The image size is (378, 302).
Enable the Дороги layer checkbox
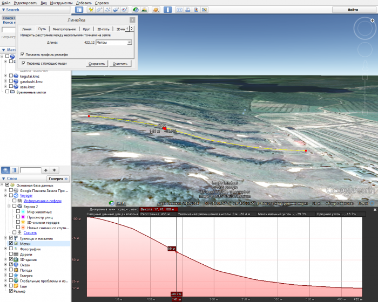tap(11, 254)
